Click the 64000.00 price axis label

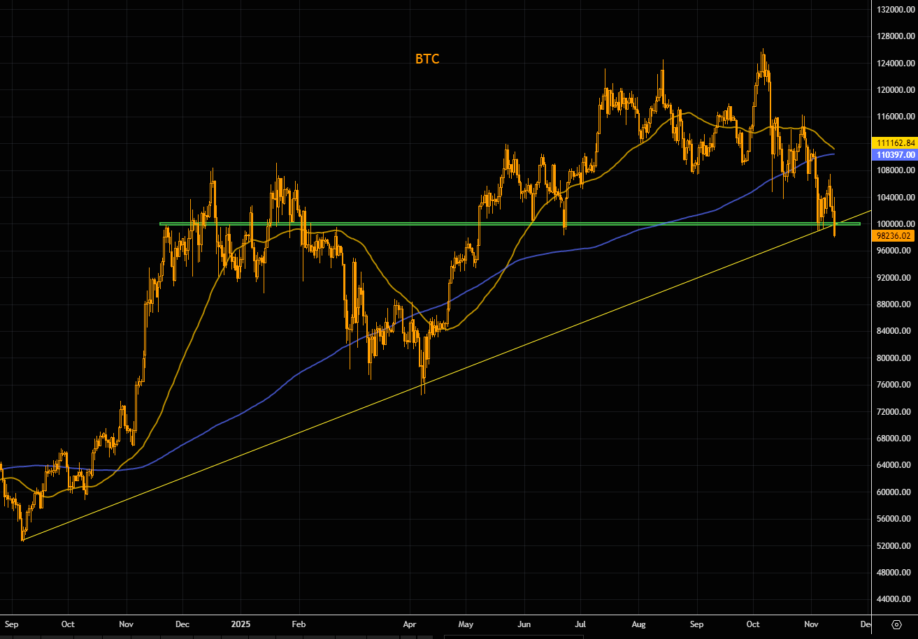point(894,465)
